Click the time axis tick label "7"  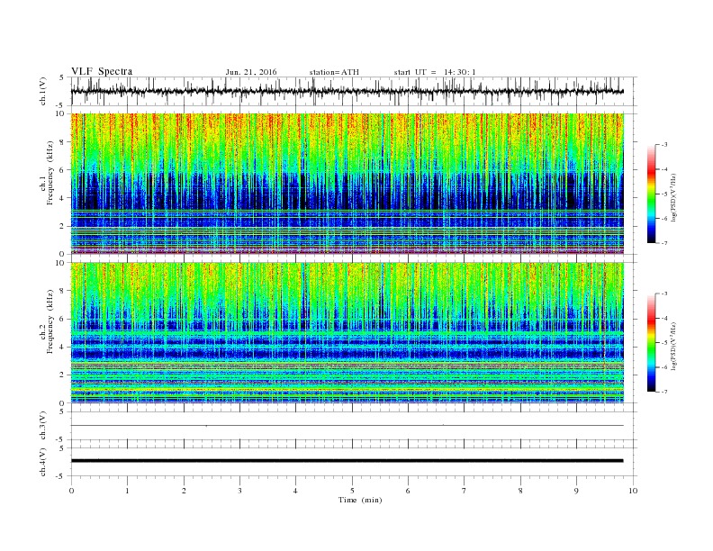tap(465, 491)
